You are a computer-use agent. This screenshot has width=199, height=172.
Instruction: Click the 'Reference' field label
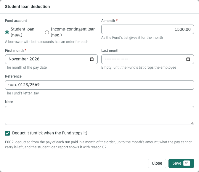[x=13, y=76]
